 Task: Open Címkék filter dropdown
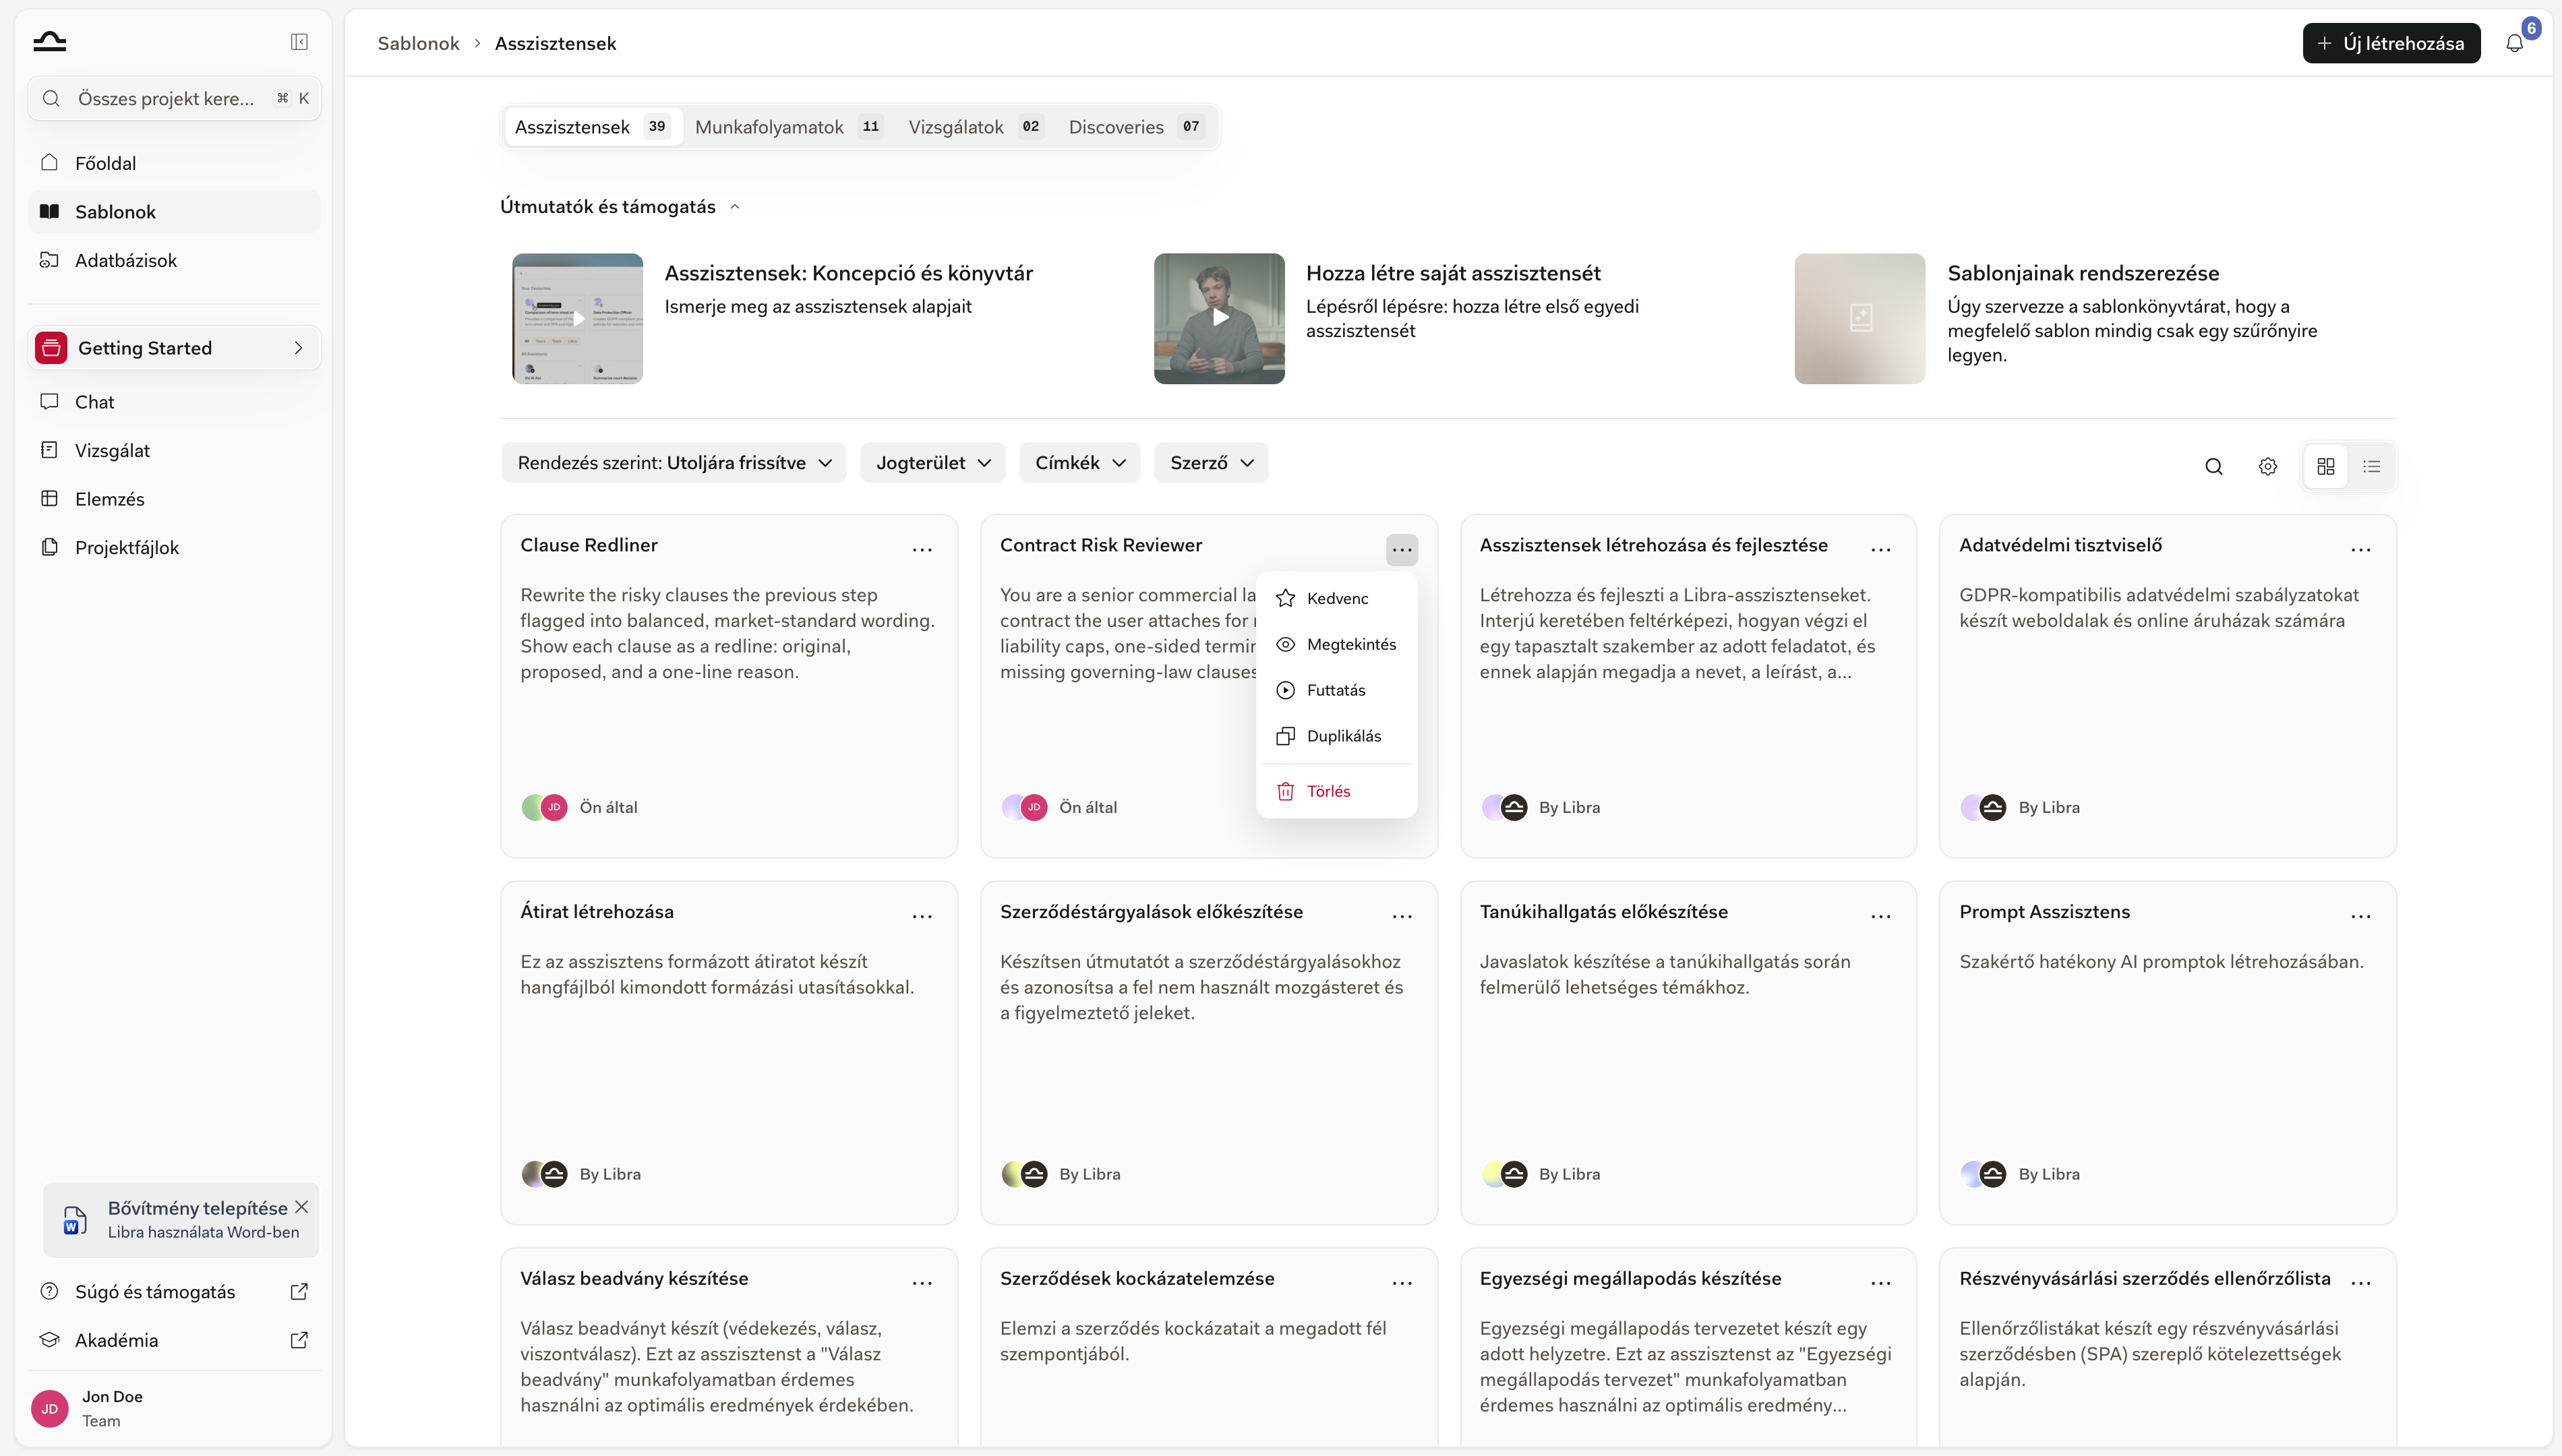[x=1080, y=463]
